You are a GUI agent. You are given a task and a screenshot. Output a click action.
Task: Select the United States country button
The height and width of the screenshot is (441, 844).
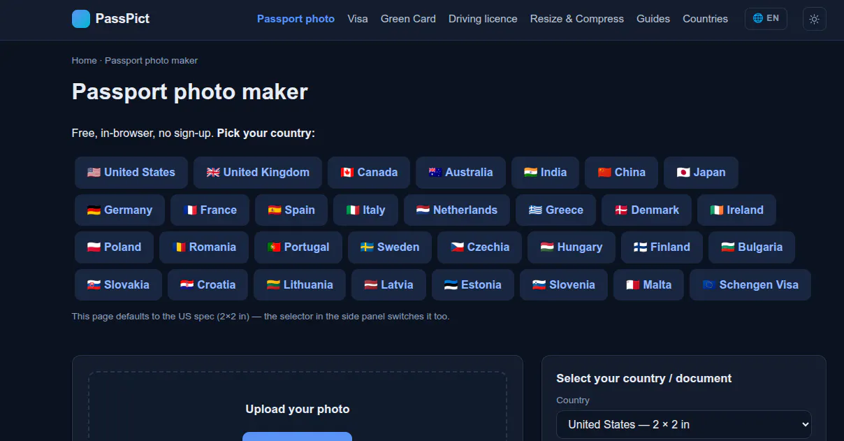coord(131,173)
